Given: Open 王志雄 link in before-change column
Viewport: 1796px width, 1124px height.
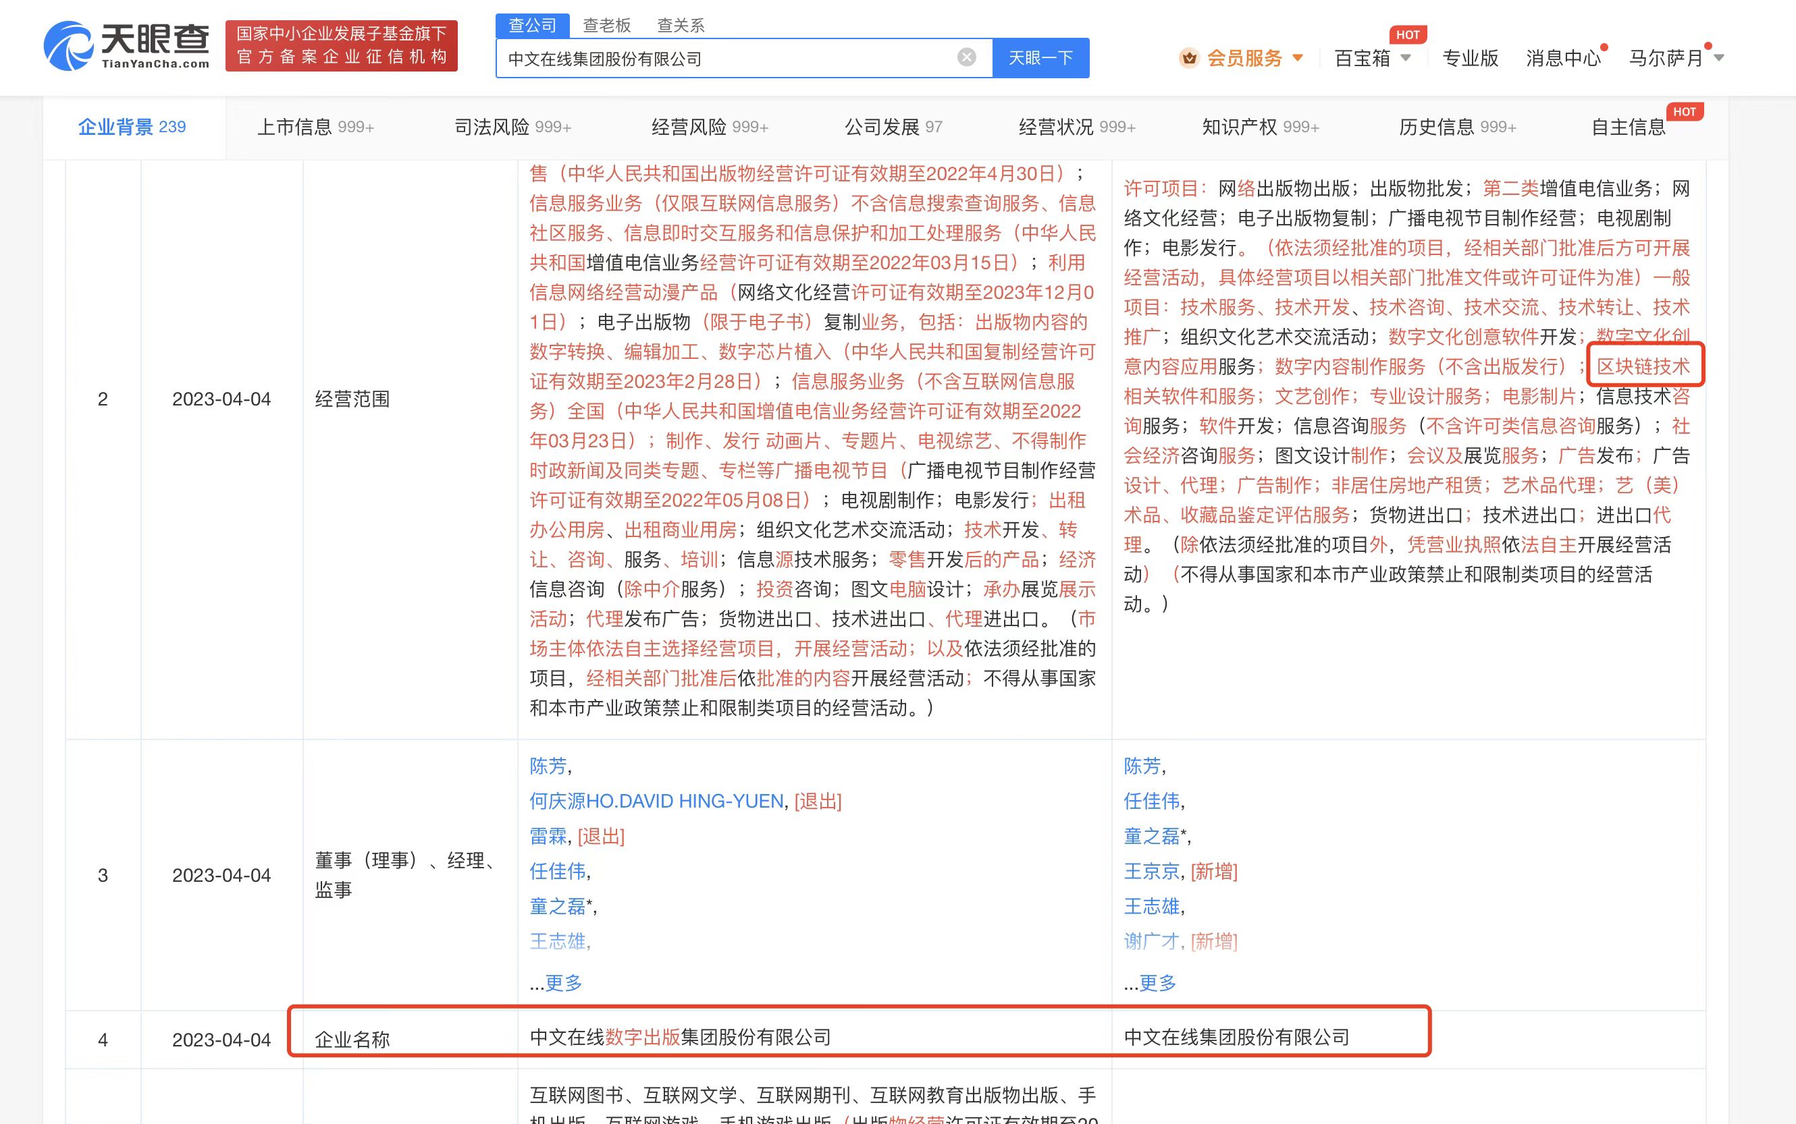Looking at the screenshot, I should click(x=557, y=941).
